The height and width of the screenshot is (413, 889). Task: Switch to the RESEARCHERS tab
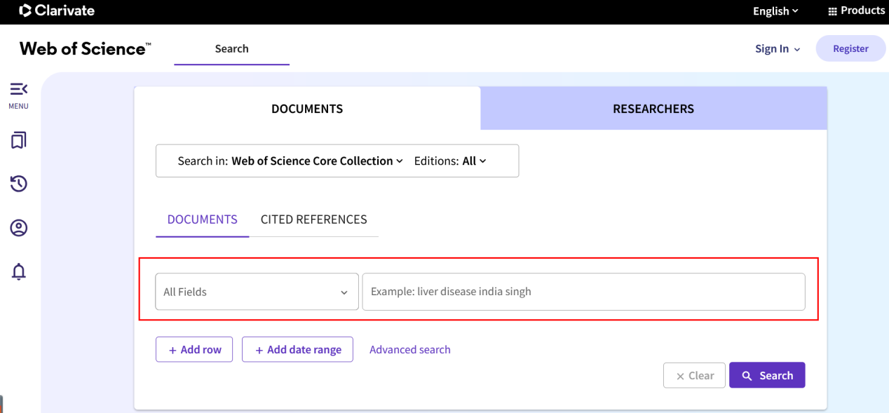coord(653,109)
